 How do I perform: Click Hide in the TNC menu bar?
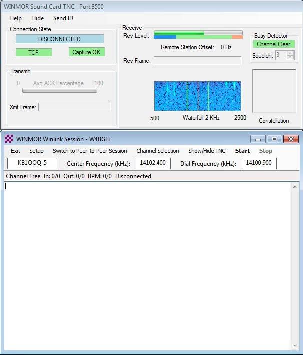point(37,18)
